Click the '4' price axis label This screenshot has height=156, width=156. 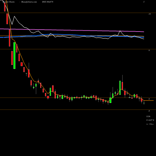(149, 99)
